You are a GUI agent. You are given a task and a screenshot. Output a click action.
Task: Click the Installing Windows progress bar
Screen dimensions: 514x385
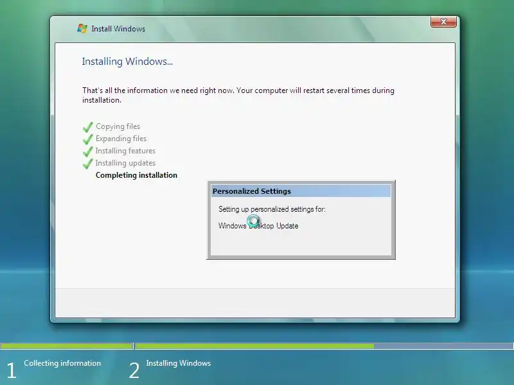[x=324, y=346]
